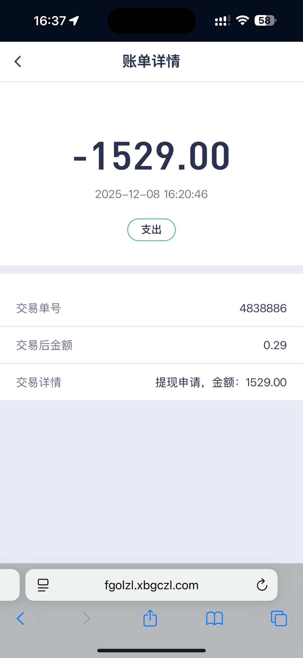This screenshot has height=658, width=303.
Task: Tap the location arrow in status bar
Action: point(74,21)
